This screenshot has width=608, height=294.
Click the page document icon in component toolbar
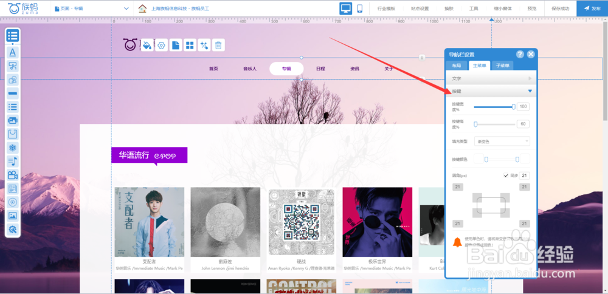(176, 45)
